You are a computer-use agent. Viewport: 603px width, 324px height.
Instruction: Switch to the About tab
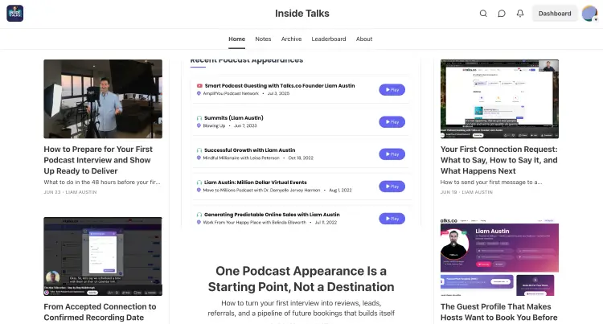(x=363, y=39)
